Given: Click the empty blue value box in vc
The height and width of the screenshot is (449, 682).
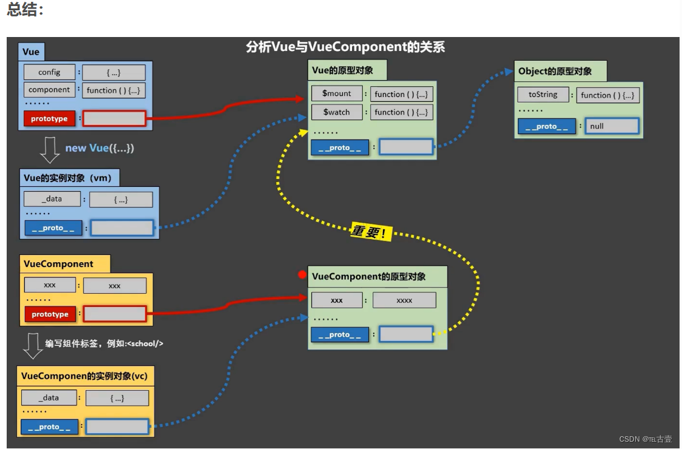Looking at the screenshot, I should 117,427.
